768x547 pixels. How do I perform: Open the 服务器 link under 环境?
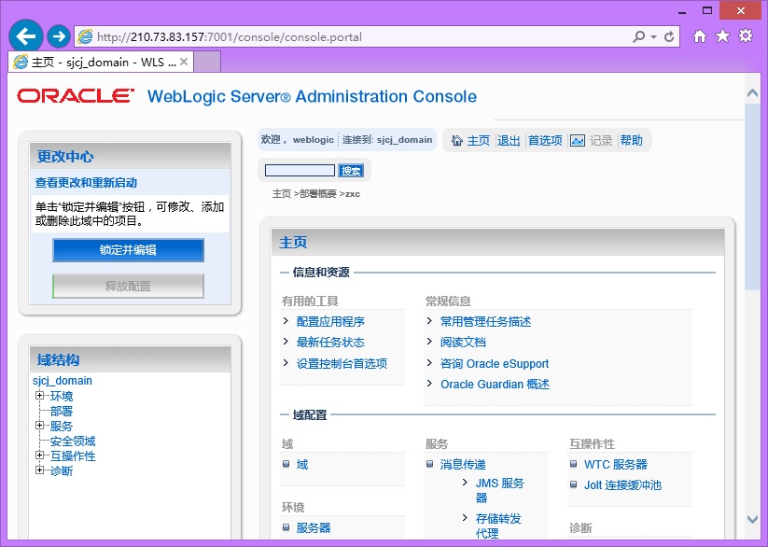(x=314, y=528)
